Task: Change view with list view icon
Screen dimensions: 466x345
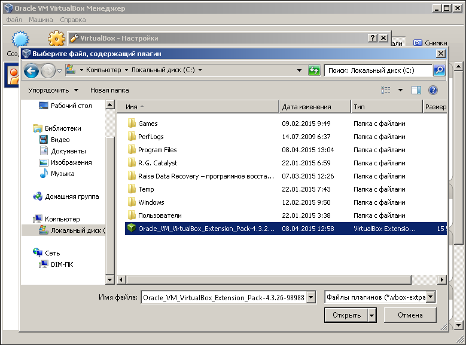Action: pyautogui.click(x=385, y=90)
